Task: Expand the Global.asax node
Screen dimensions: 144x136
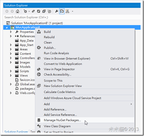Action: click(x=11, y=84)
